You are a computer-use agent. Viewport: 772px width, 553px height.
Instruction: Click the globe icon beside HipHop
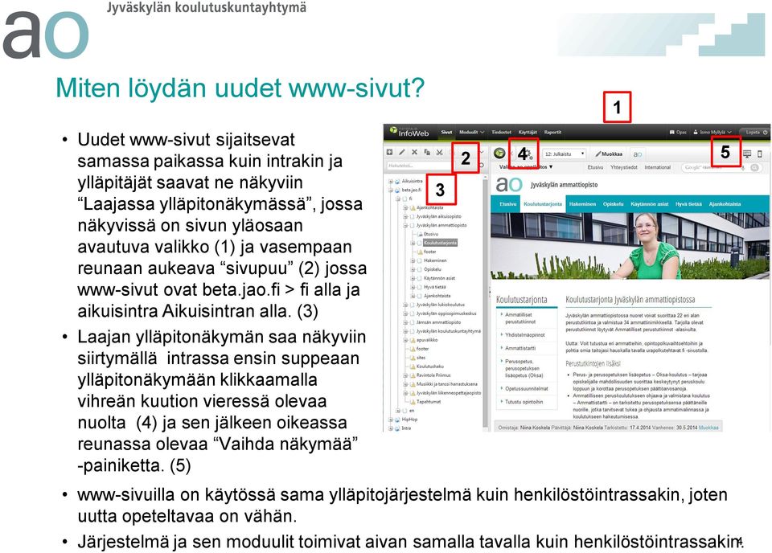(x=397, y=420)
